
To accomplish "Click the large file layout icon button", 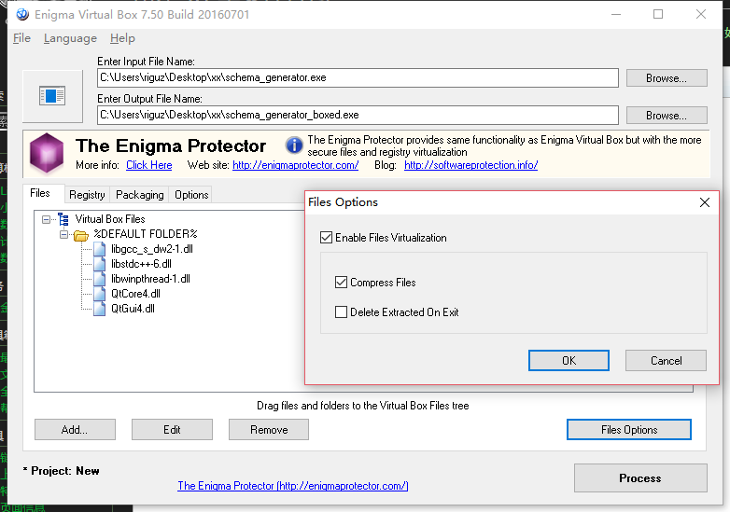I will (x=52, y=96).
